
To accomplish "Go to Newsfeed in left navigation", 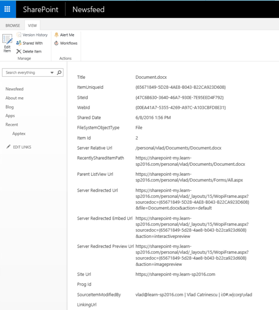I will point(14,89).
